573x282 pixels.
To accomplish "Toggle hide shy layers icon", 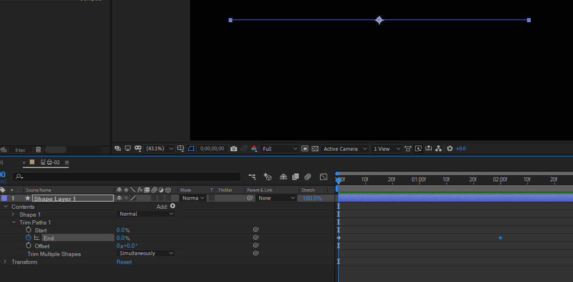I will point(283,177).
